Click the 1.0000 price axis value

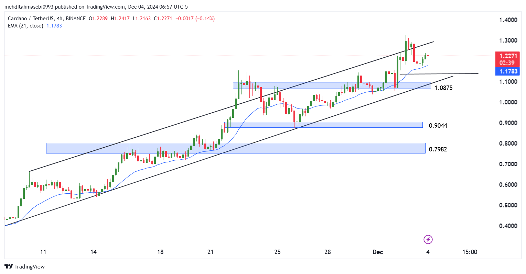tap(508, 102)
